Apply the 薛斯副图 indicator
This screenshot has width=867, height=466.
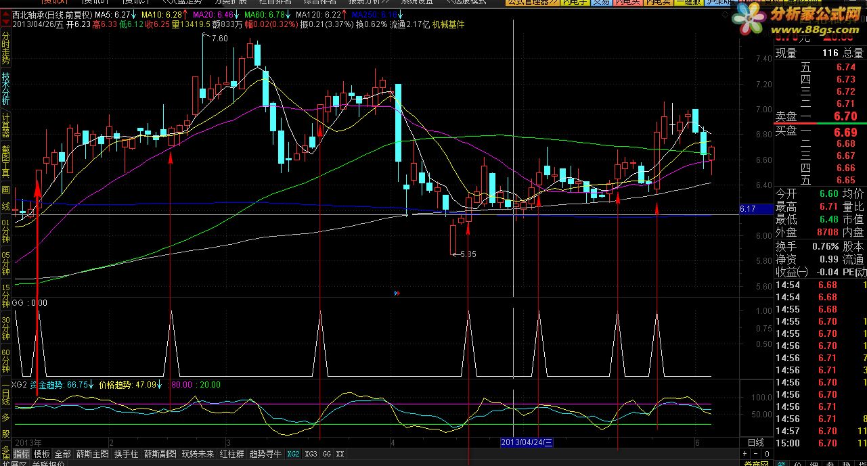pyautogui.click(x=160, y=454)
